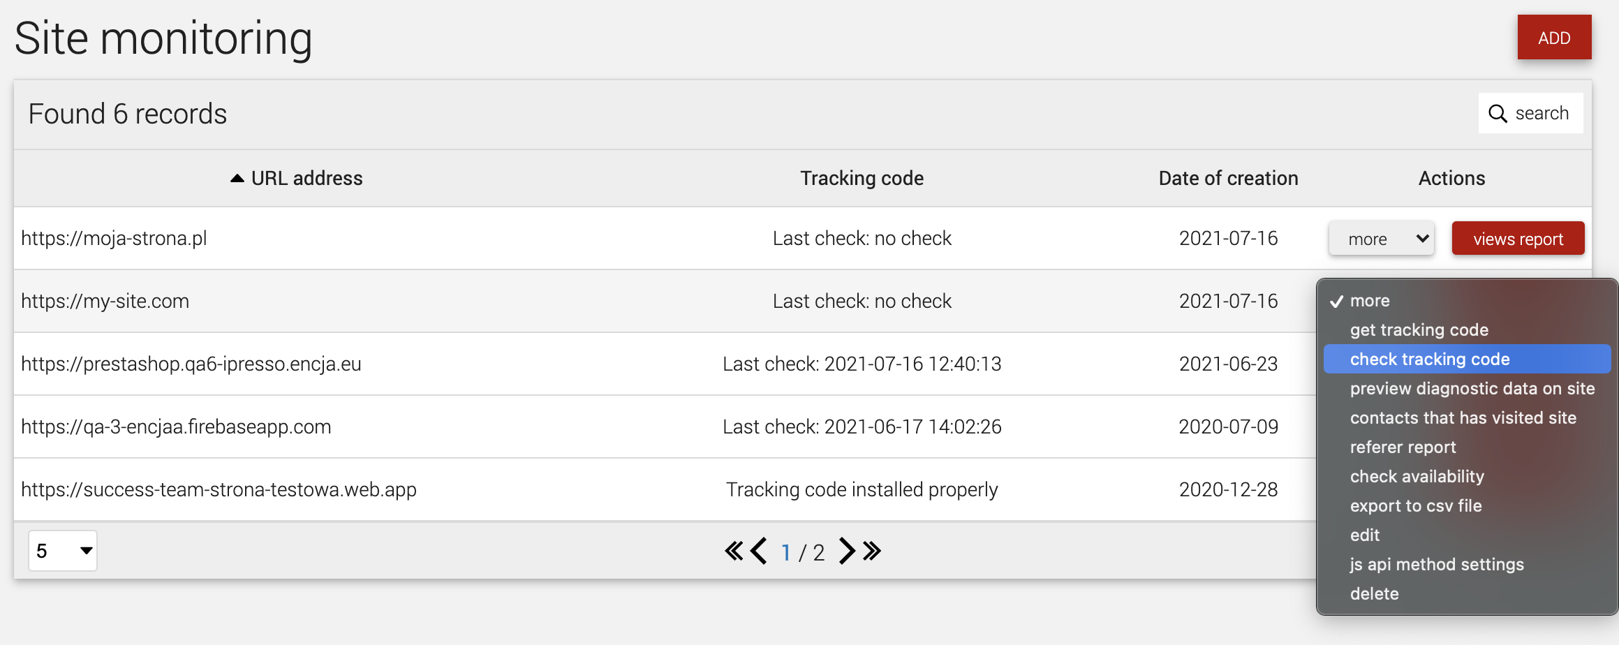1619x645 pixels.
Task: Click the search magnifier icon
Action: (1498, 114)
